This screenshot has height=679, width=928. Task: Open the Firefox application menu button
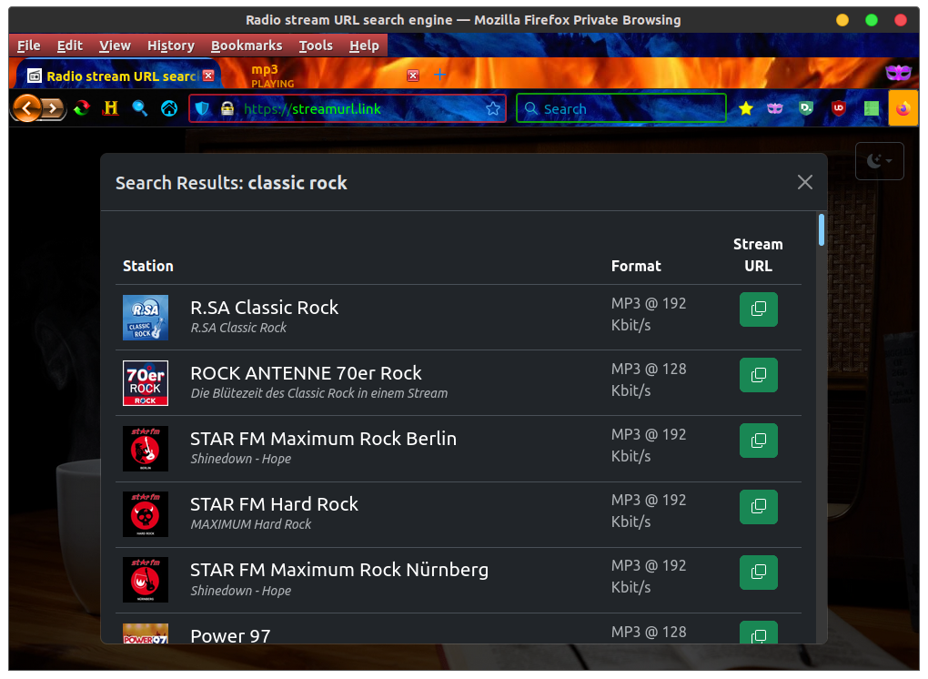point(903,108)
